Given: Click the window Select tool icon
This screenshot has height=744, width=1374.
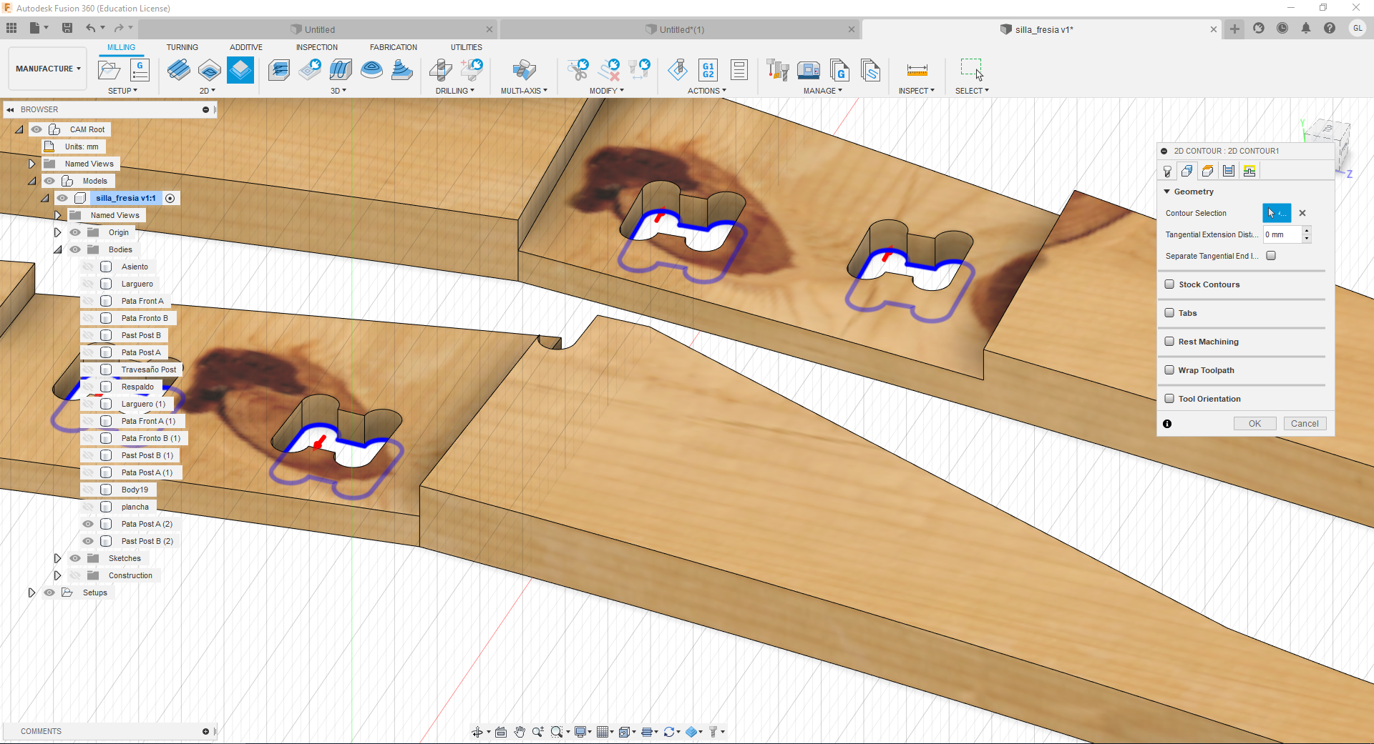Looking at the screenshot, I should click(x=972, y=69).
